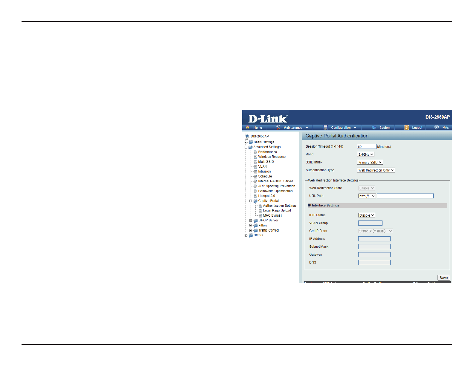Open the Maintenance menu
The height and width of the screenshot is (366, 474).
pyautogui.click(x=293, y=128)
